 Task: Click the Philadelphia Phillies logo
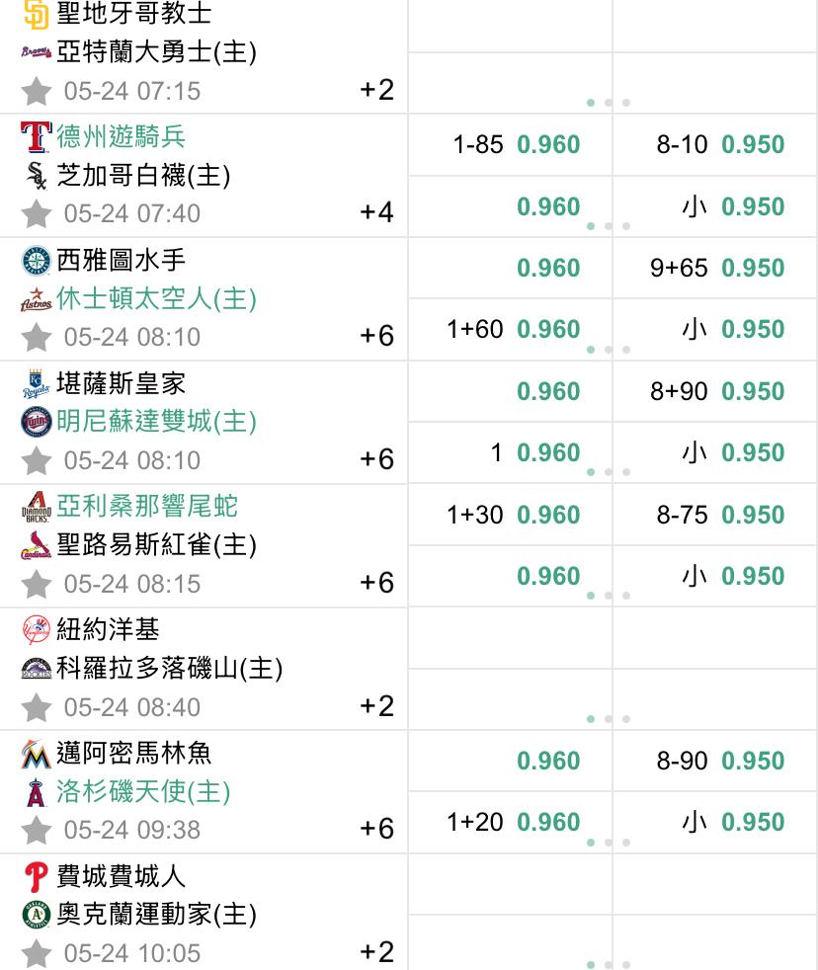click(x=36, y=876)
